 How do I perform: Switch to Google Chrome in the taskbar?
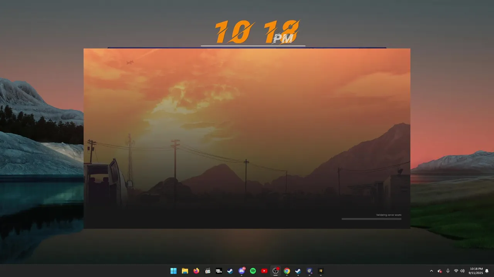pyautogui.click(x=287, y=271)
